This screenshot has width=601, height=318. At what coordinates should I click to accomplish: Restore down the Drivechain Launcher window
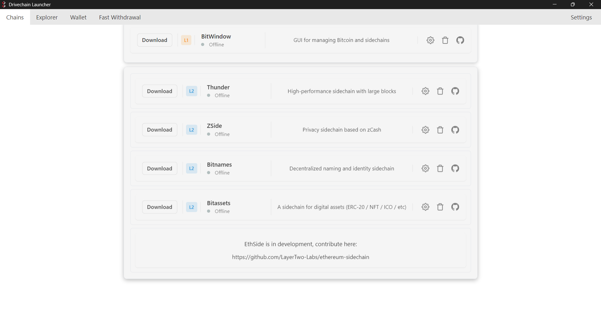tap(573, 4)
